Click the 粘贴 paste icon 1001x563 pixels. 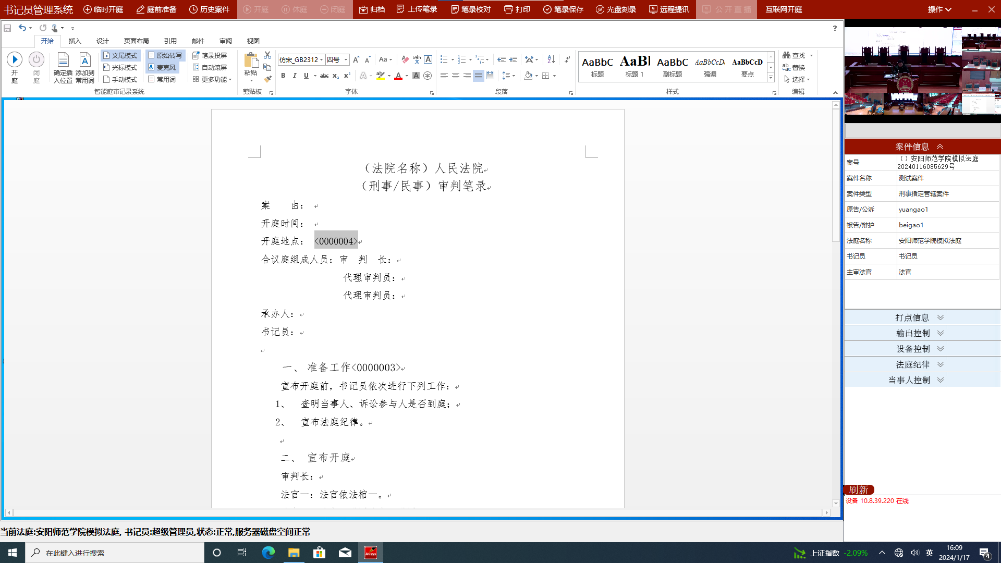coord(251,60)
